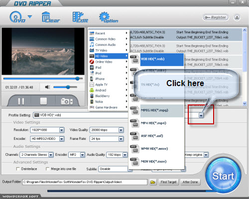Adjust the volume slider
Image resolution: width=249 pixels, height=199 pixels.
65,87
